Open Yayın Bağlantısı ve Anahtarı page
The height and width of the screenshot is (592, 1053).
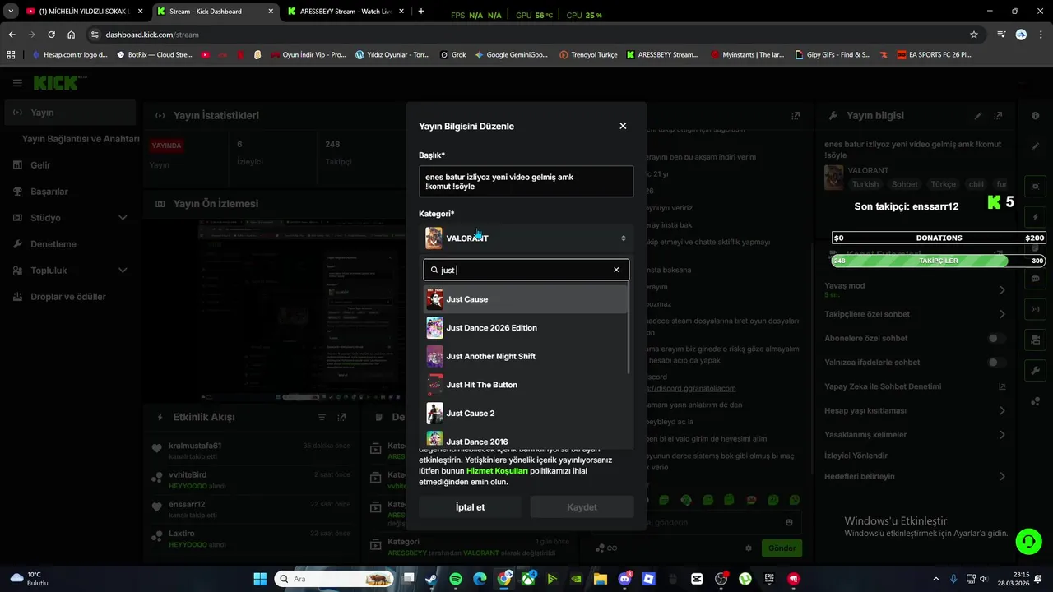coord(81,139)
